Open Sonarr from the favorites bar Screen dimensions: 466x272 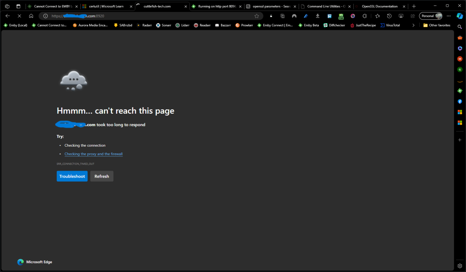click(163, 25)
